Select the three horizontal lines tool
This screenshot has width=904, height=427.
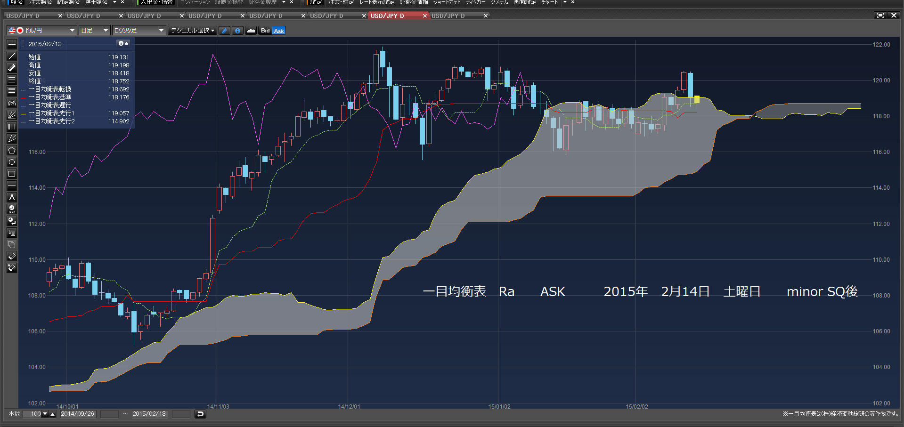(x=12, y=80)
